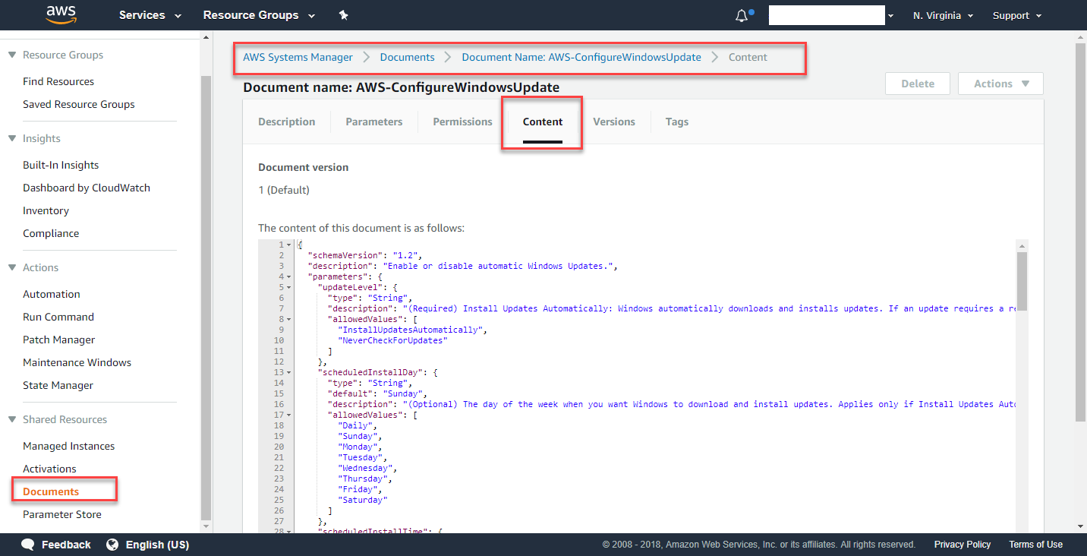Open the Services dropdown menu

pyautogui.click(x=150, y=15)
